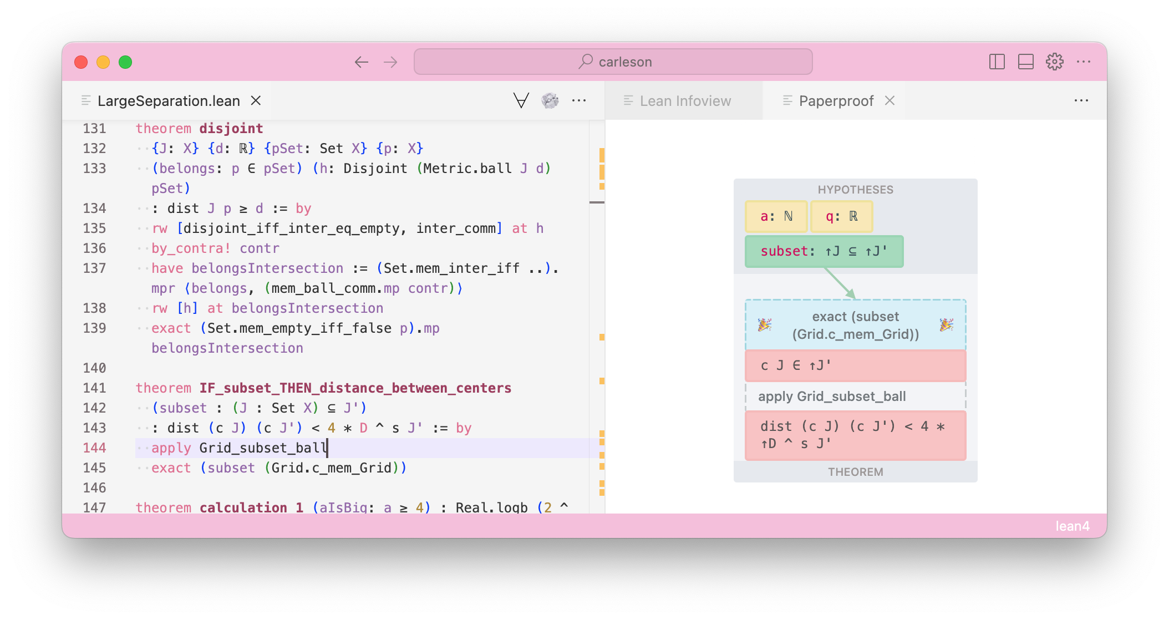Click the yellow minimize window button
1169x620 pixels.
coord(103,62)
